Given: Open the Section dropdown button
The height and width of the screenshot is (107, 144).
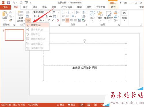Looking at the screenshot, I should [29, 20].
